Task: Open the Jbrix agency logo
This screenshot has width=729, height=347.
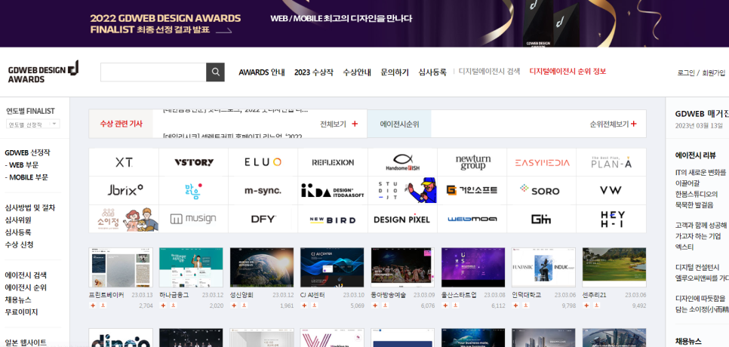Action: (x=124, y=190)
